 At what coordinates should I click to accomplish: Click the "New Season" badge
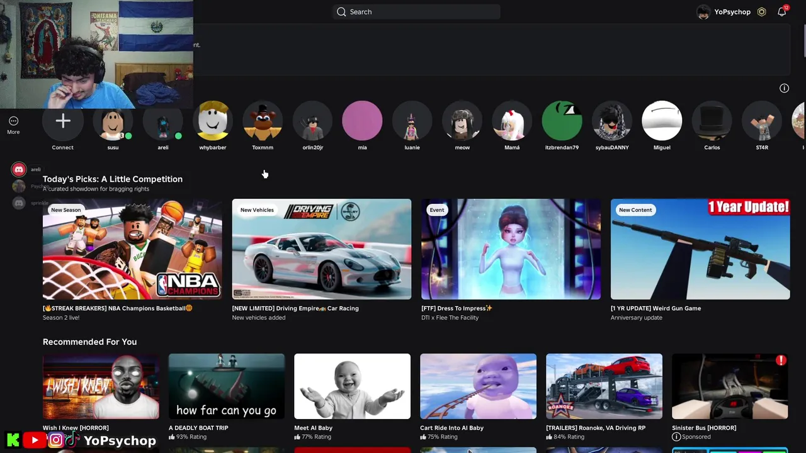click(66, 210)
